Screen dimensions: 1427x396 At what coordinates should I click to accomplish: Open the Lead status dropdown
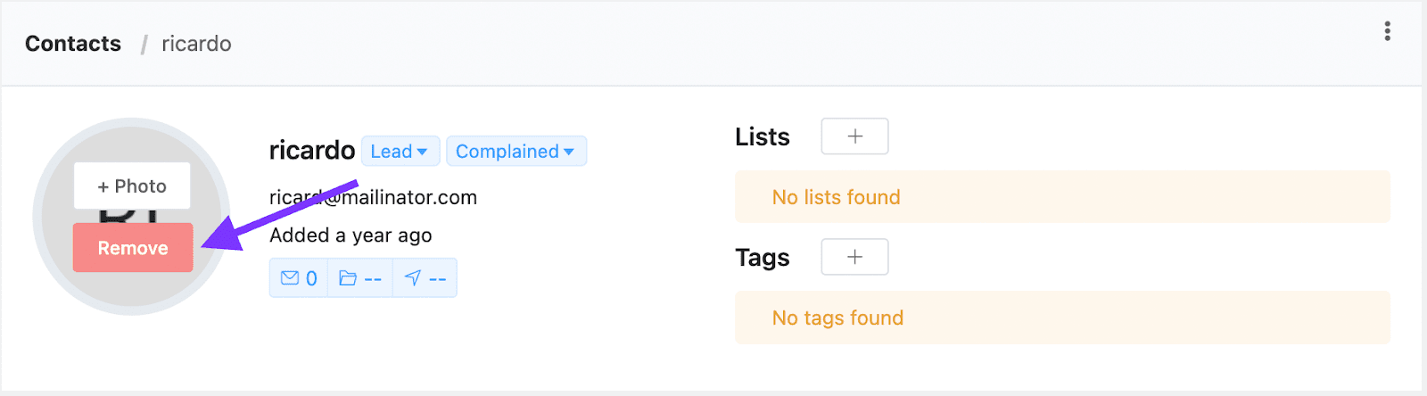[x=400, y=152]
